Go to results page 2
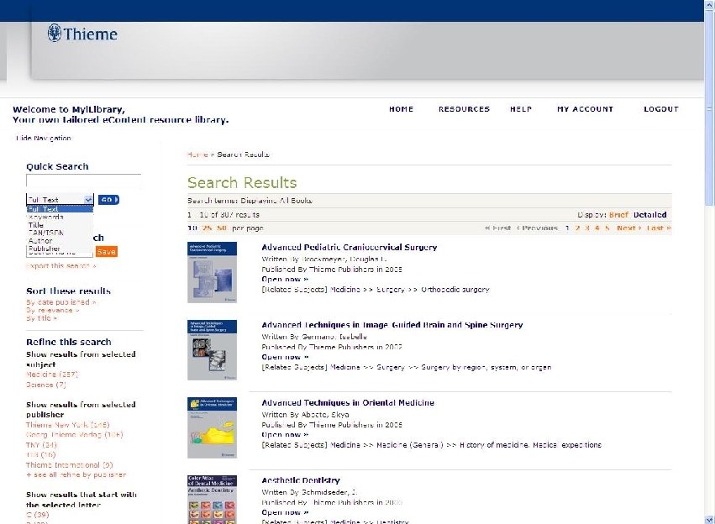The height and width of the screenshot is (524, 715). pos(577,228)
